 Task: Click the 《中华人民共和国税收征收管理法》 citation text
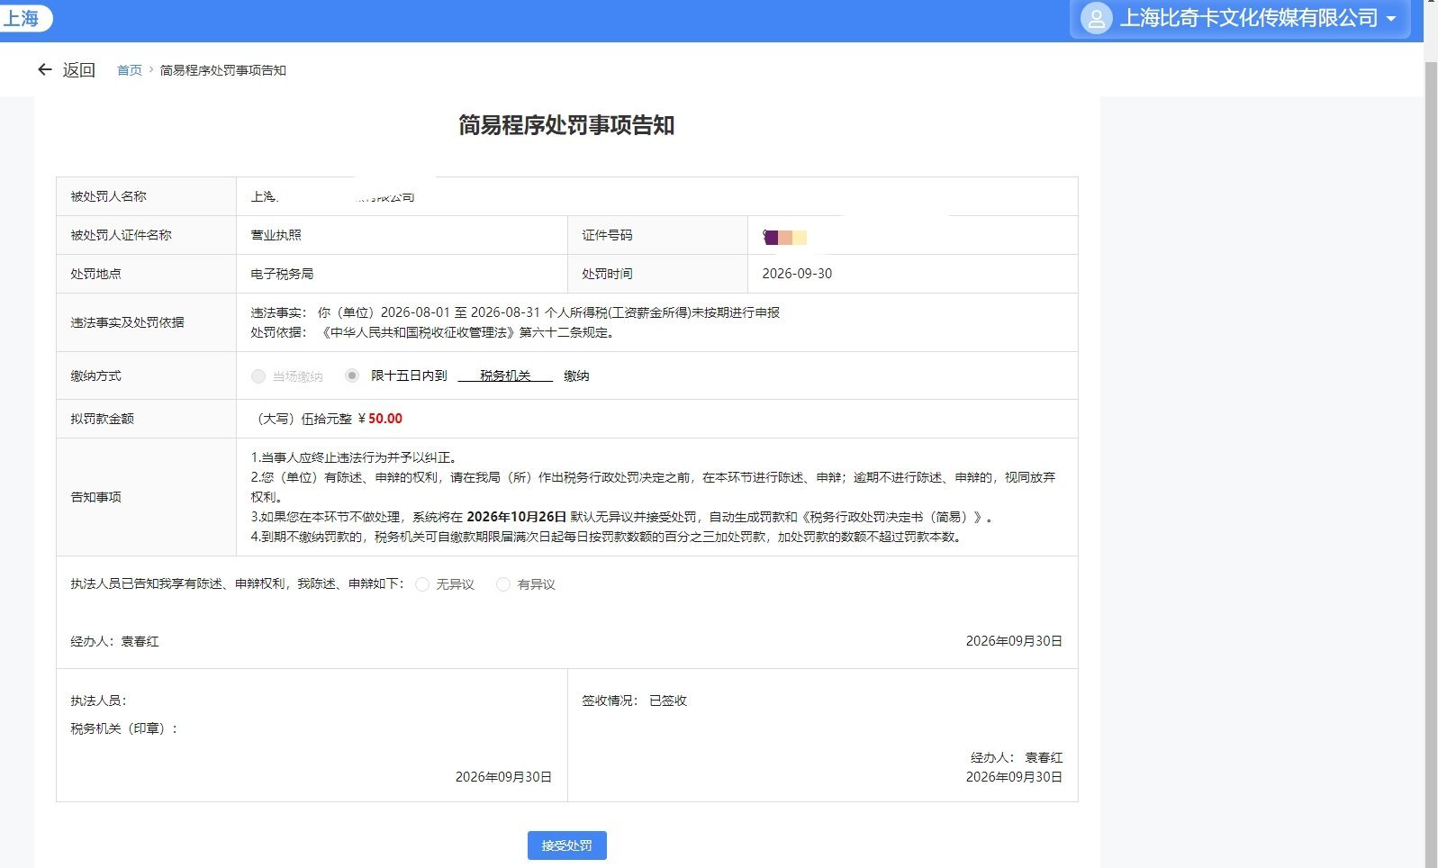coord(418,332)
